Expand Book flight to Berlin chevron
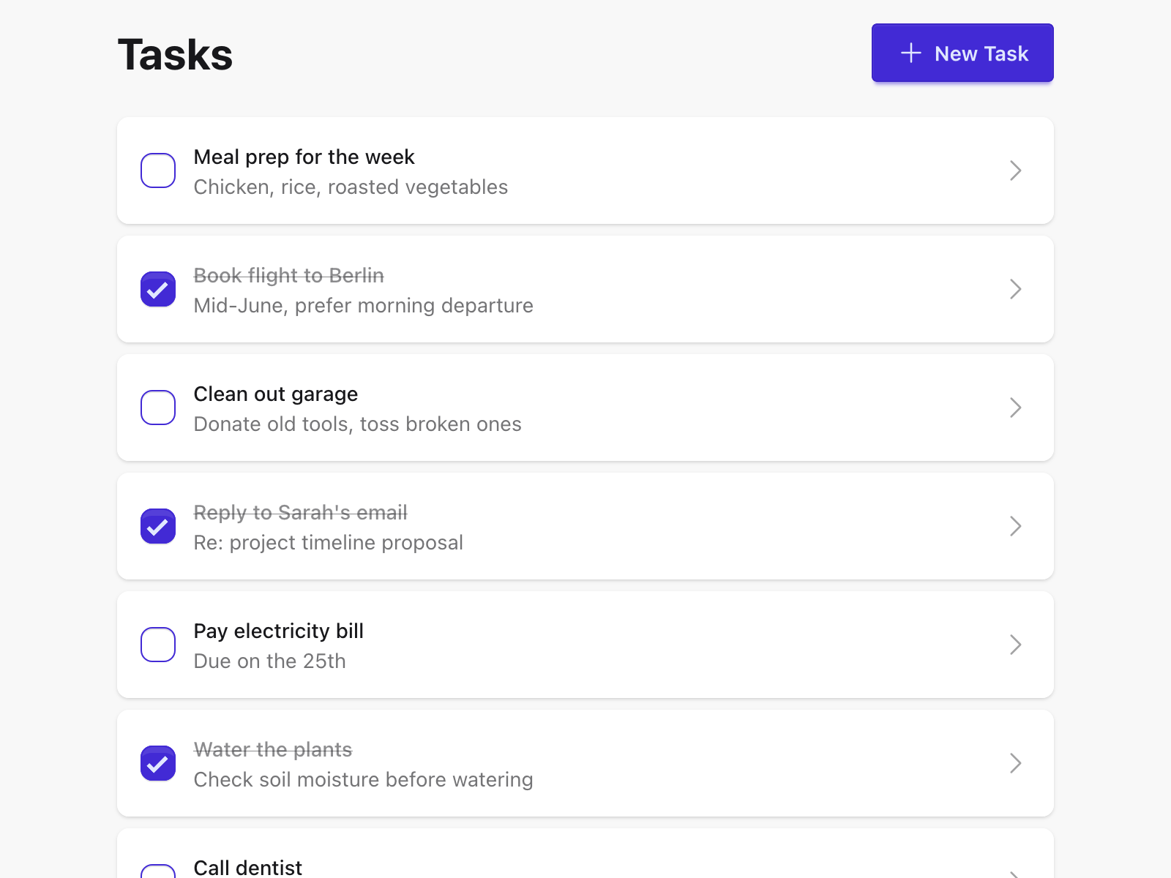The image size is (1171, 878). pos(1015,289)
